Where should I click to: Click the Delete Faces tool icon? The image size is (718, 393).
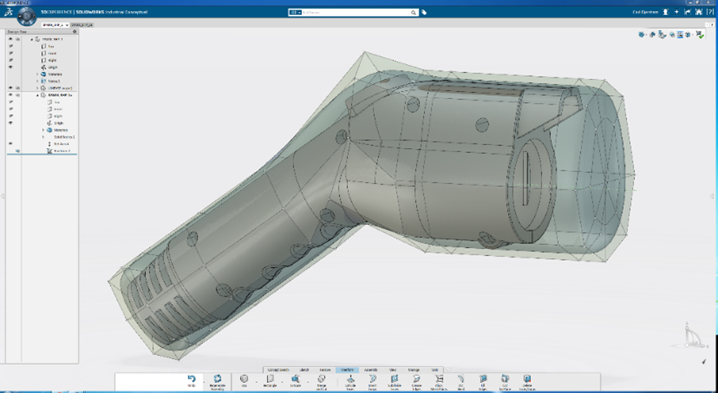click(x=527, y=379)
